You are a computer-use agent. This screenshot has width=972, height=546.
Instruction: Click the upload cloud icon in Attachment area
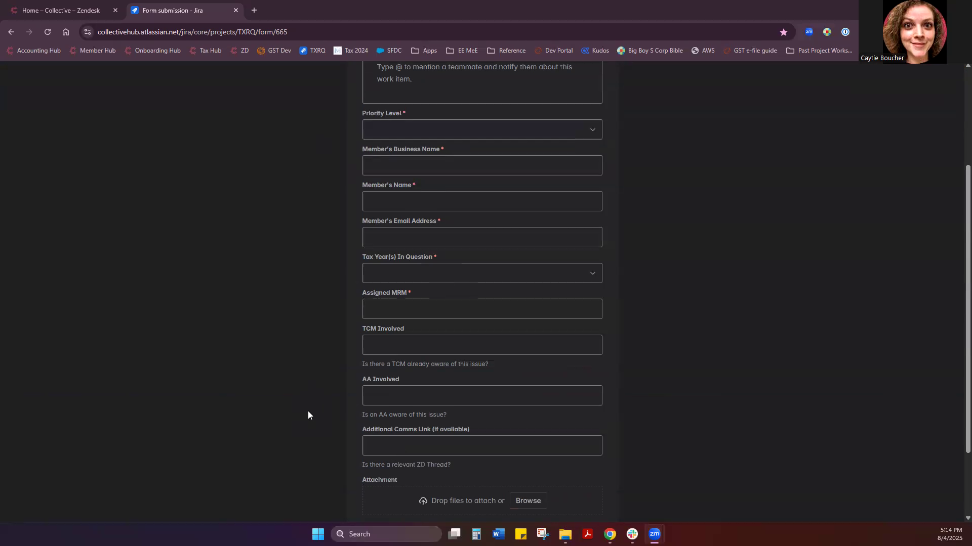(x=423, y=500)
